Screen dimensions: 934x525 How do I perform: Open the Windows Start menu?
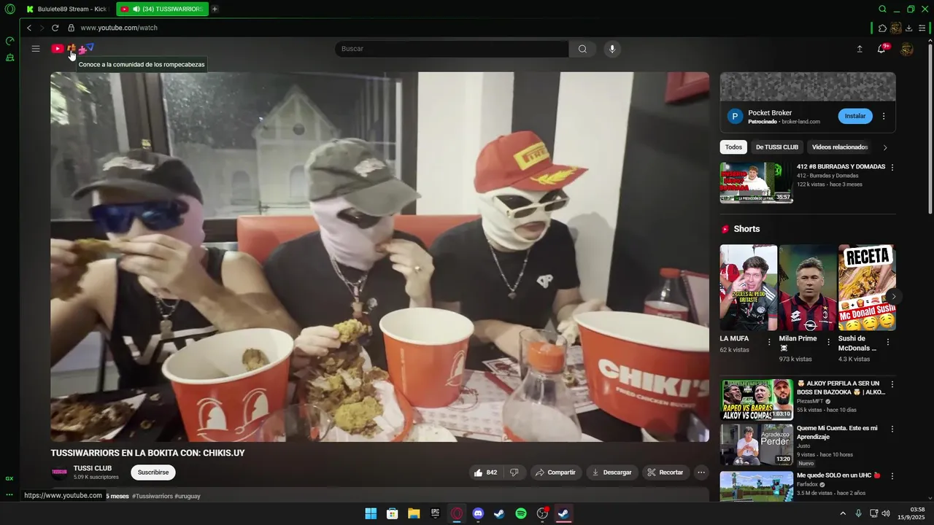(371, 513)
